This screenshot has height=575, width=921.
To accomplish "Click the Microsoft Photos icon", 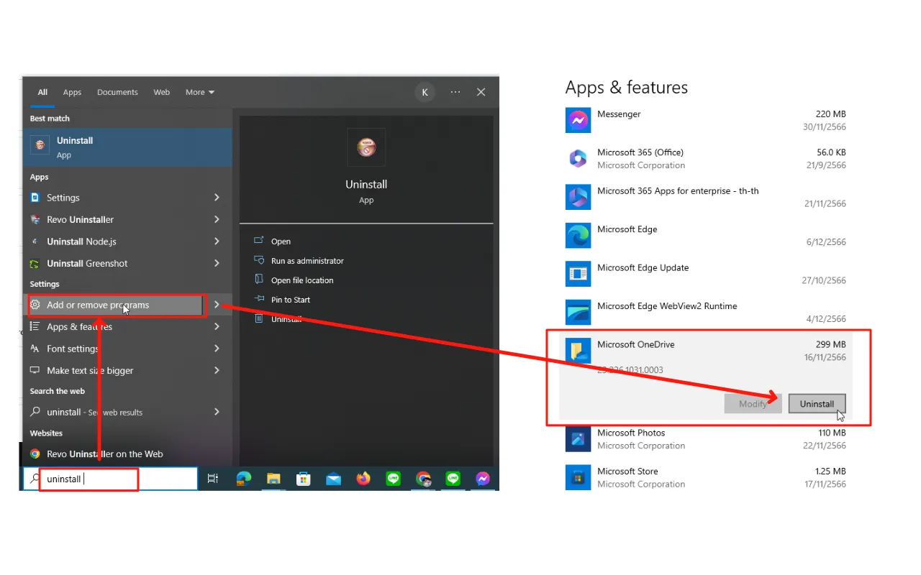I will (578, 438).
